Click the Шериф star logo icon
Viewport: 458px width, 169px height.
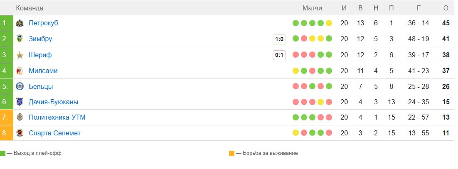(20, 55)
